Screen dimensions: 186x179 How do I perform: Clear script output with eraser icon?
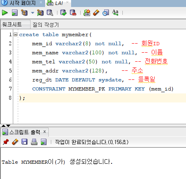point(15,142)
